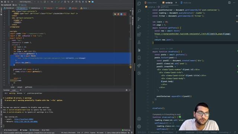Open VS Code editor More Actions menu

[234, 3]
